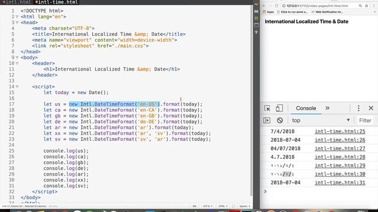The height and width of the screenshot is (212, 378).
Task: Click the site info icon in address bar
Action: pyautogui.click(x=283, y=5)
